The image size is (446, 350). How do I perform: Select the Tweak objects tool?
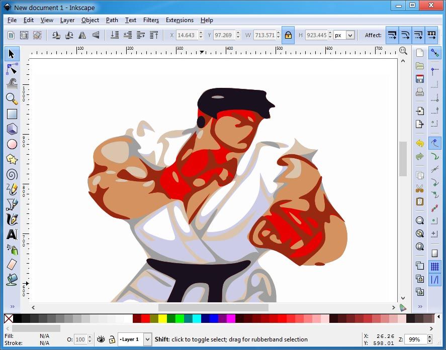(12, 84)
